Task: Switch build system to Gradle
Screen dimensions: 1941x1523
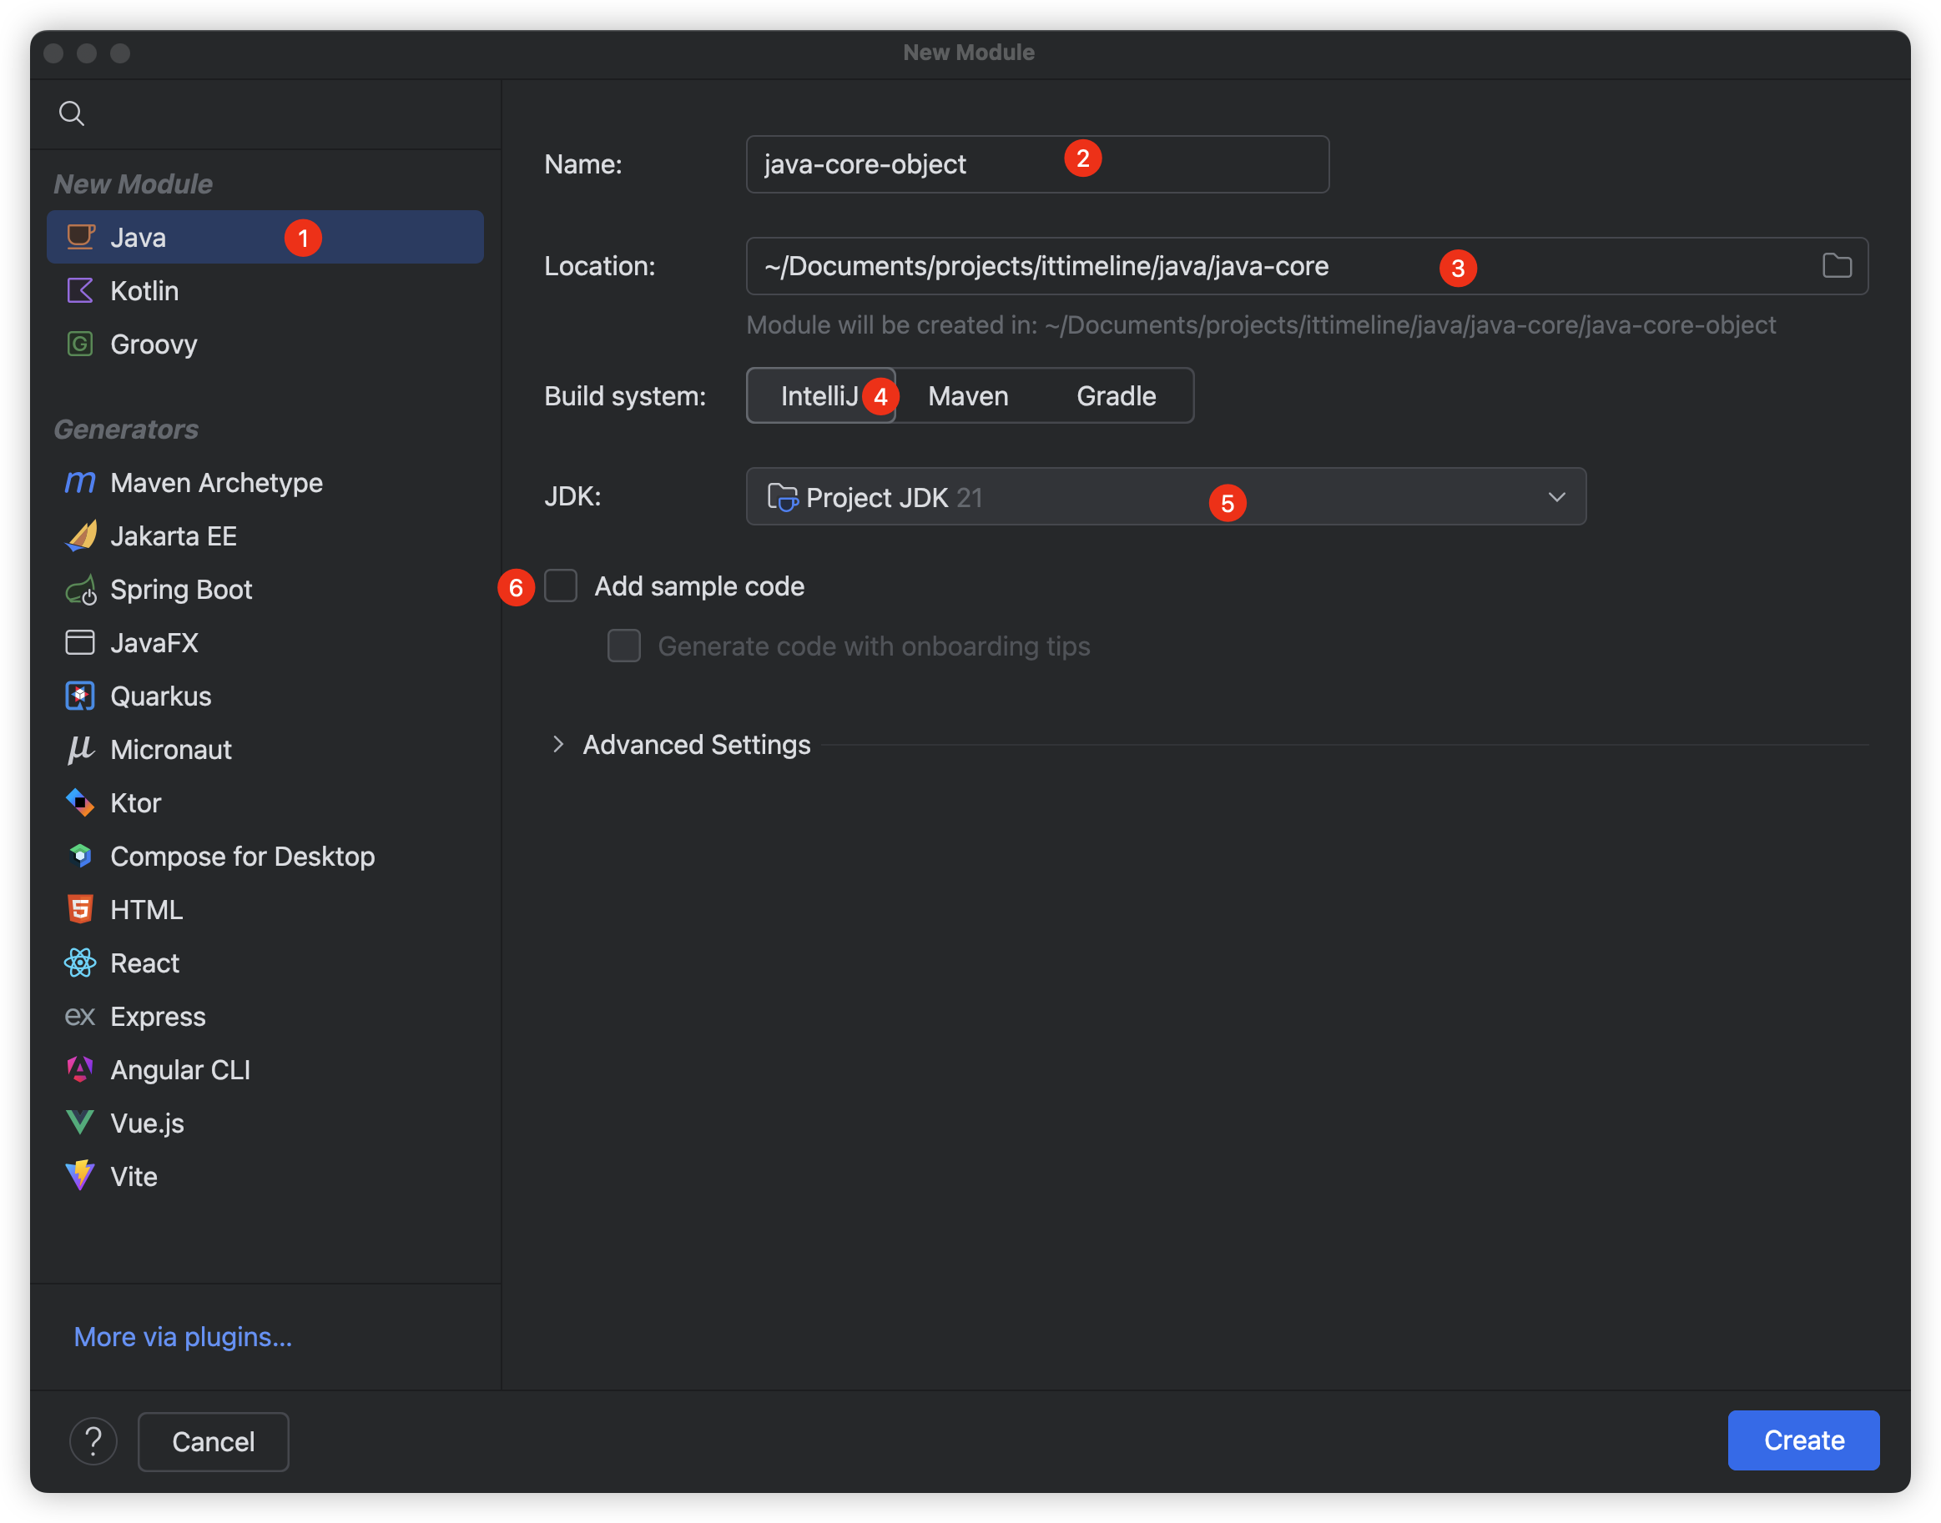Action: pyautogui.click(x=1116, y=396)
